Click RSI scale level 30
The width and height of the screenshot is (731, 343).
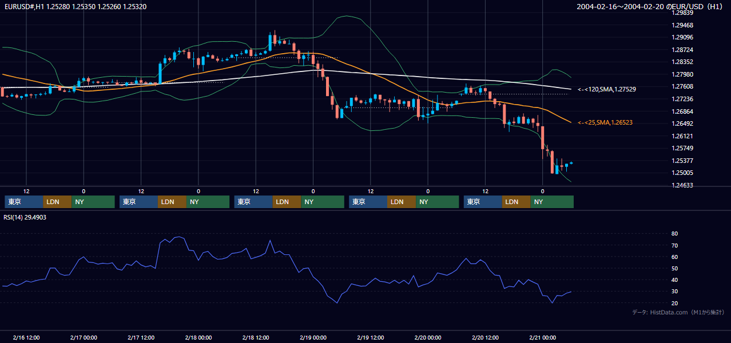click(x=674, y=292)
